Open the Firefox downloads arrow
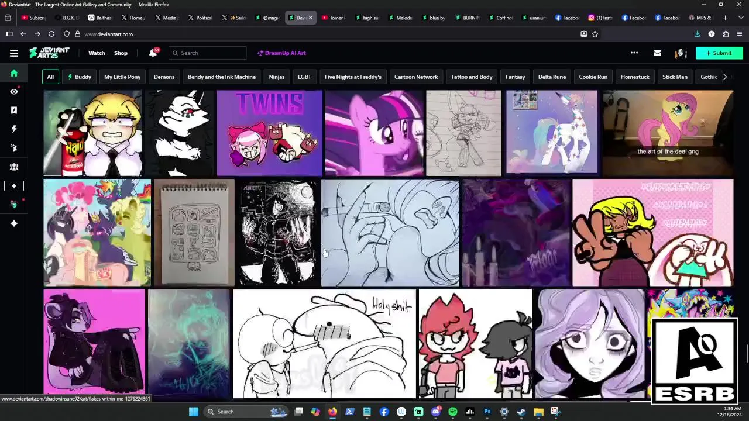Screen dimensions: 749x421 point(697,34)
